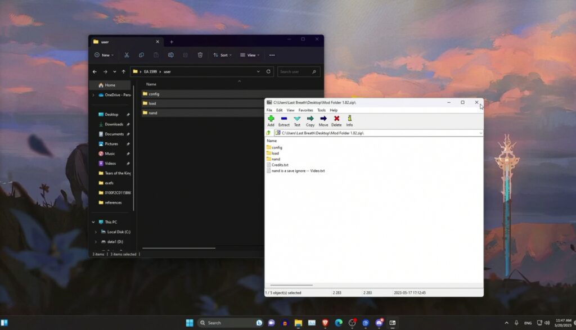Click the 7-Zip Copy toolbar icon
Screen dimensions: 576x330
coord(310,120)
